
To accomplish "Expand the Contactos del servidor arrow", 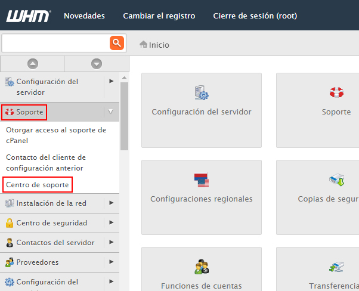I will 112,242.
